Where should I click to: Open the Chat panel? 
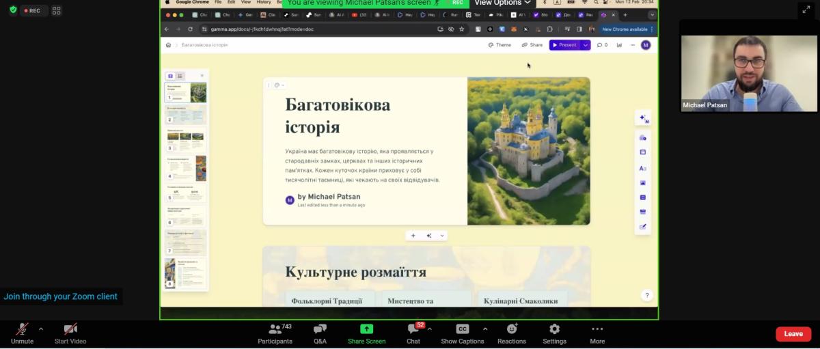point(413,333)
